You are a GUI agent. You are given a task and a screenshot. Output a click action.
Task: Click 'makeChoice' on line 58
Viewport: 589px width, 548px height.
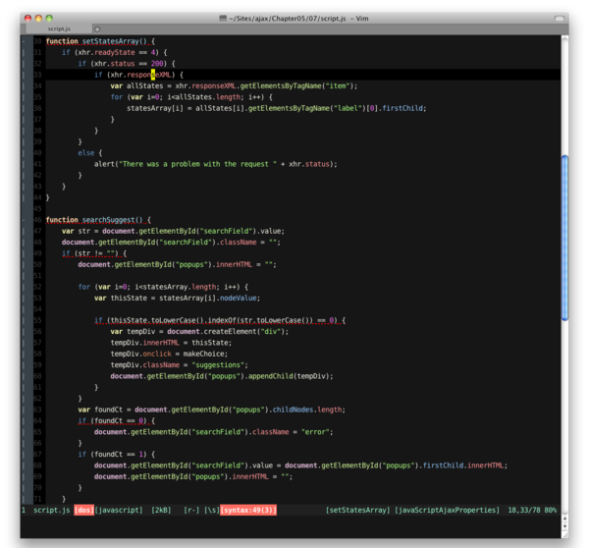[x=203, y=354]
